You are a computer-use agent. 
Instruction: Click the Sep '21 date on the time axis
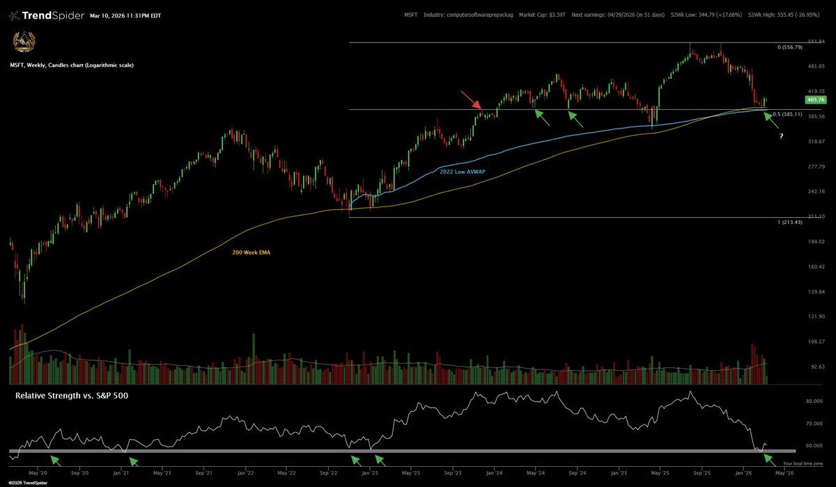point(204,472)
